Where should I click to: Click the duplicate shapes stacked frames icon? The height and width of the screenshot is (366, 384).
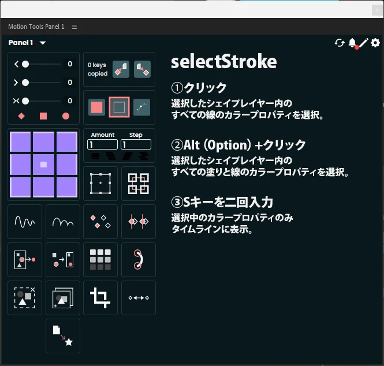click(63, 298)
